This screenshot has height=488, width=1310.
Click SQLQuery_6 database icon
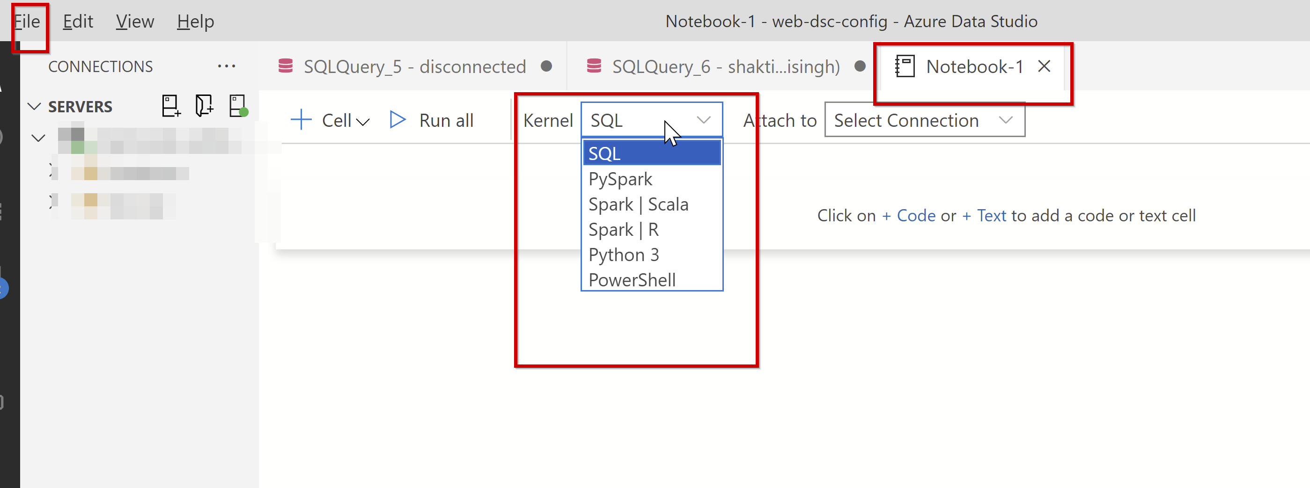pyautogui.click(x=594, y=66)
